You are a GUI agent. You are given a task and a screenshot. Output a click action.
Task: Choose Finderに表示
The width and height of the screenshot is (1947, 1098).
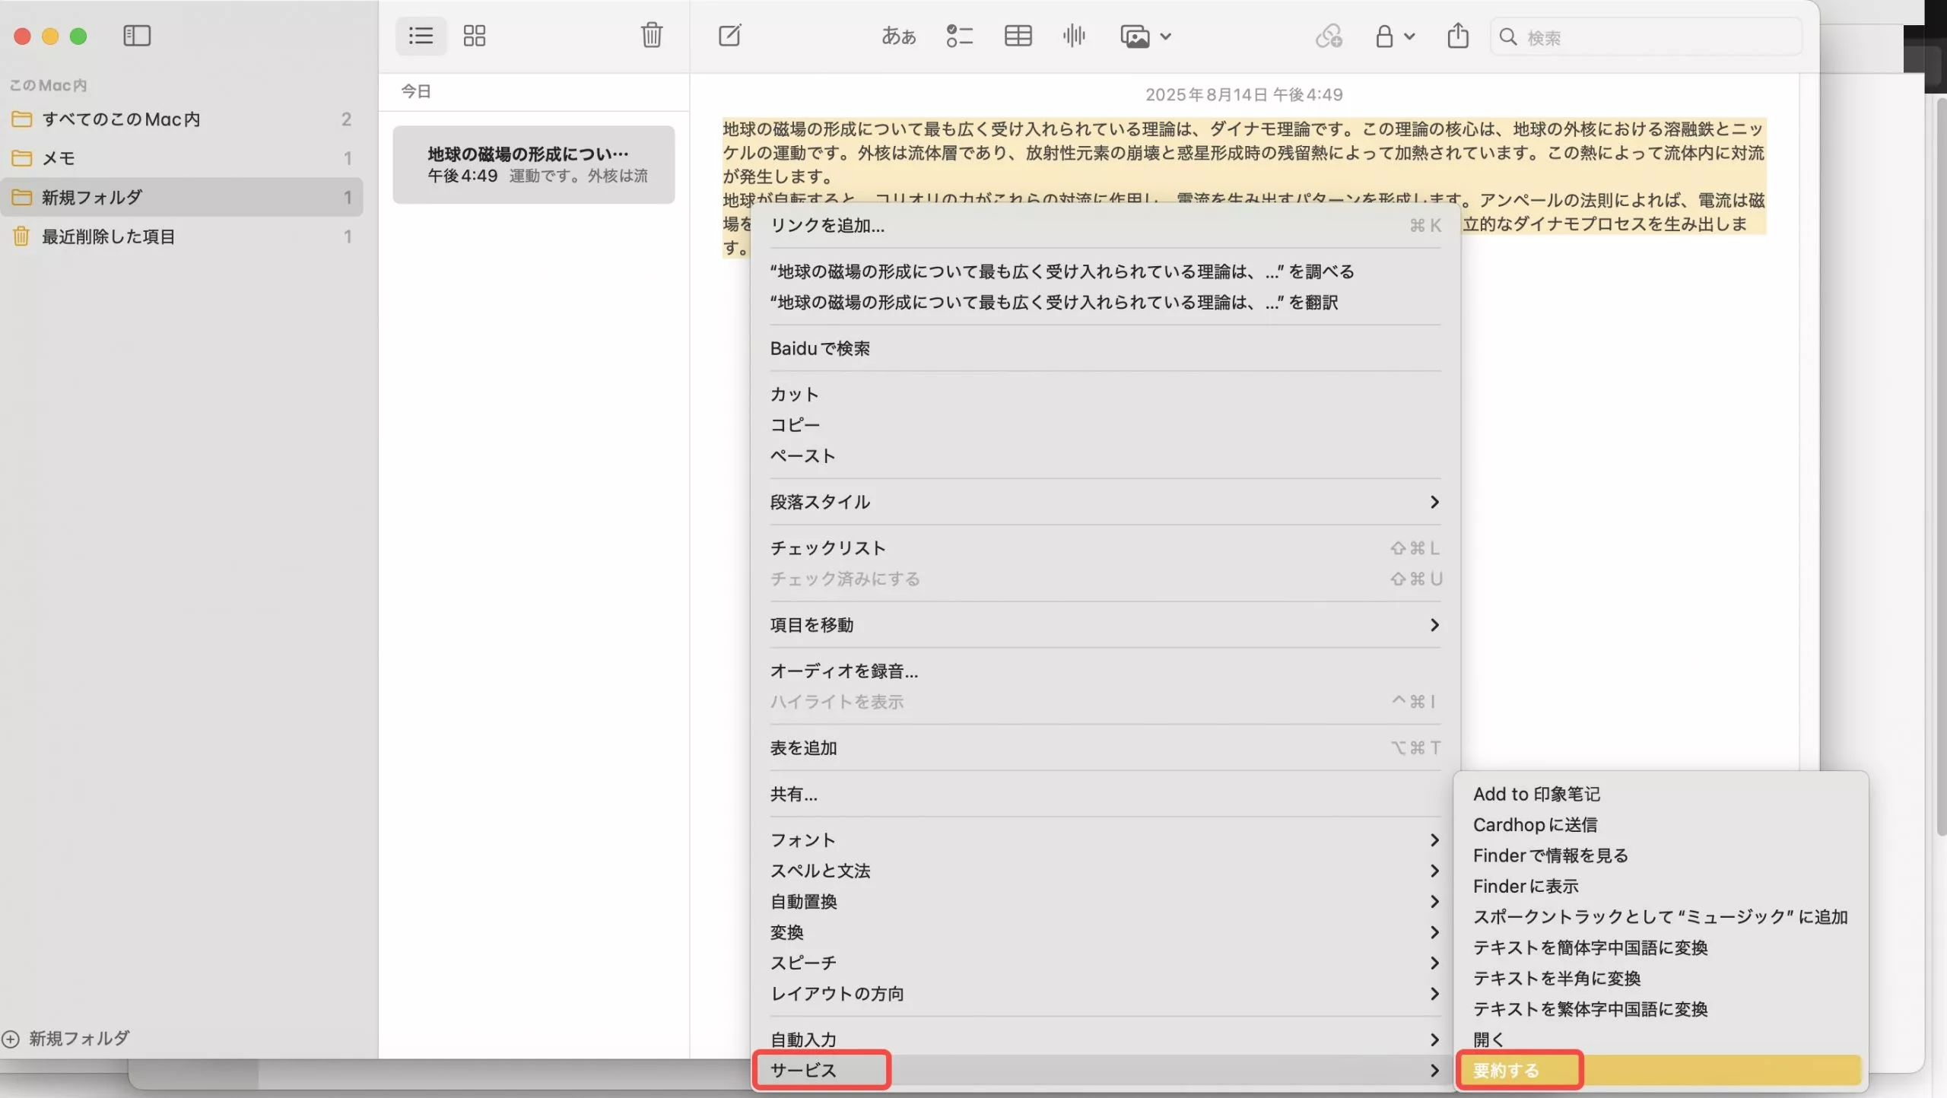click(x=1660, y=887)
